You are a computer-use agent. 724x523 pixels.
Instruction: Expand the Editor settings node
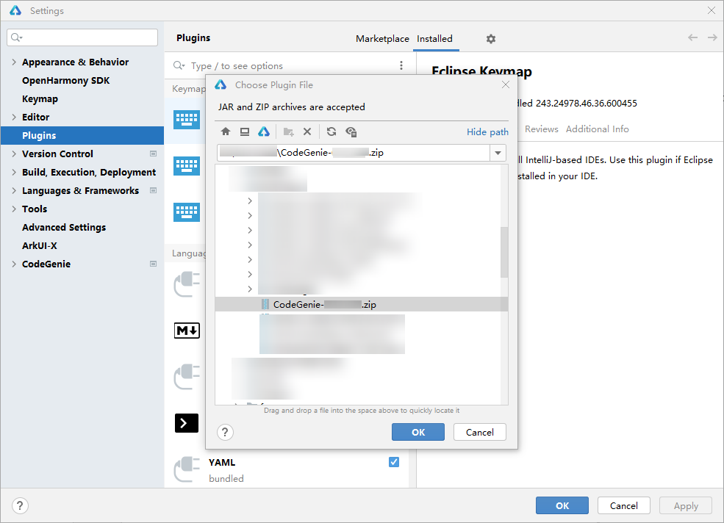14,117
